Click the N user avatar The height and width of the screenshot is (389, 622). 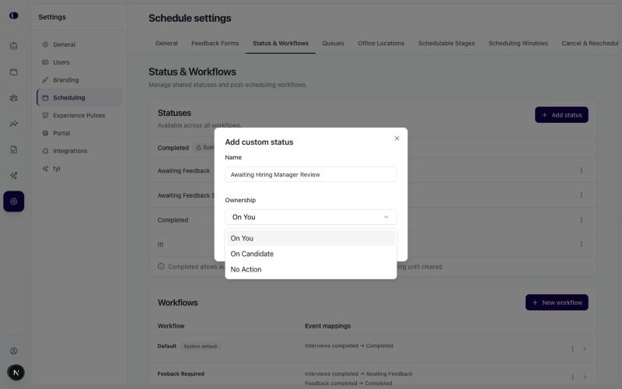click(x=16, y=373)
